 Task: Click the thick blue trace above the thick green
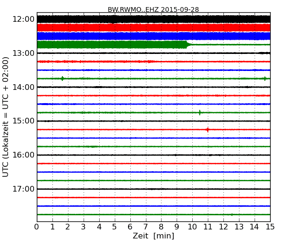point(153,36)
